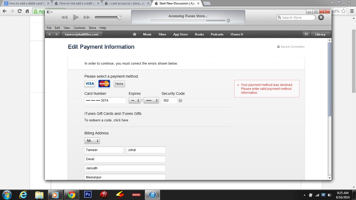Click the 'click here' redeem code link

[121, 120]
